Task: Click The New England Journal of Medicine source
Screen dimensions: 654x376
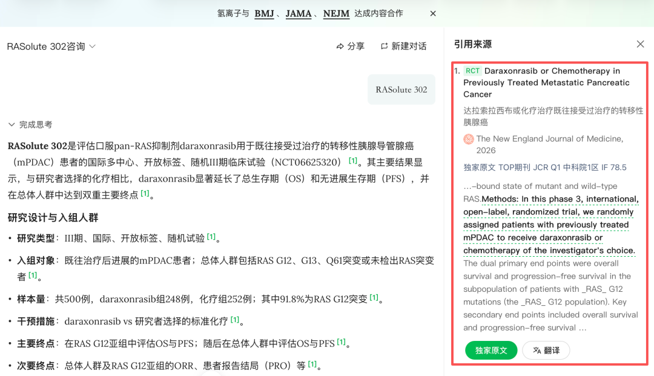Action: 550,144
